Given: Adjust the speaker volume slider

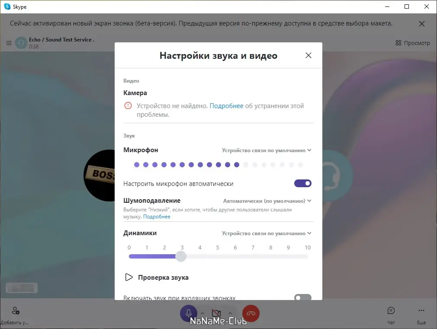Looking at the screenshot, I should [x=181, y=256].
